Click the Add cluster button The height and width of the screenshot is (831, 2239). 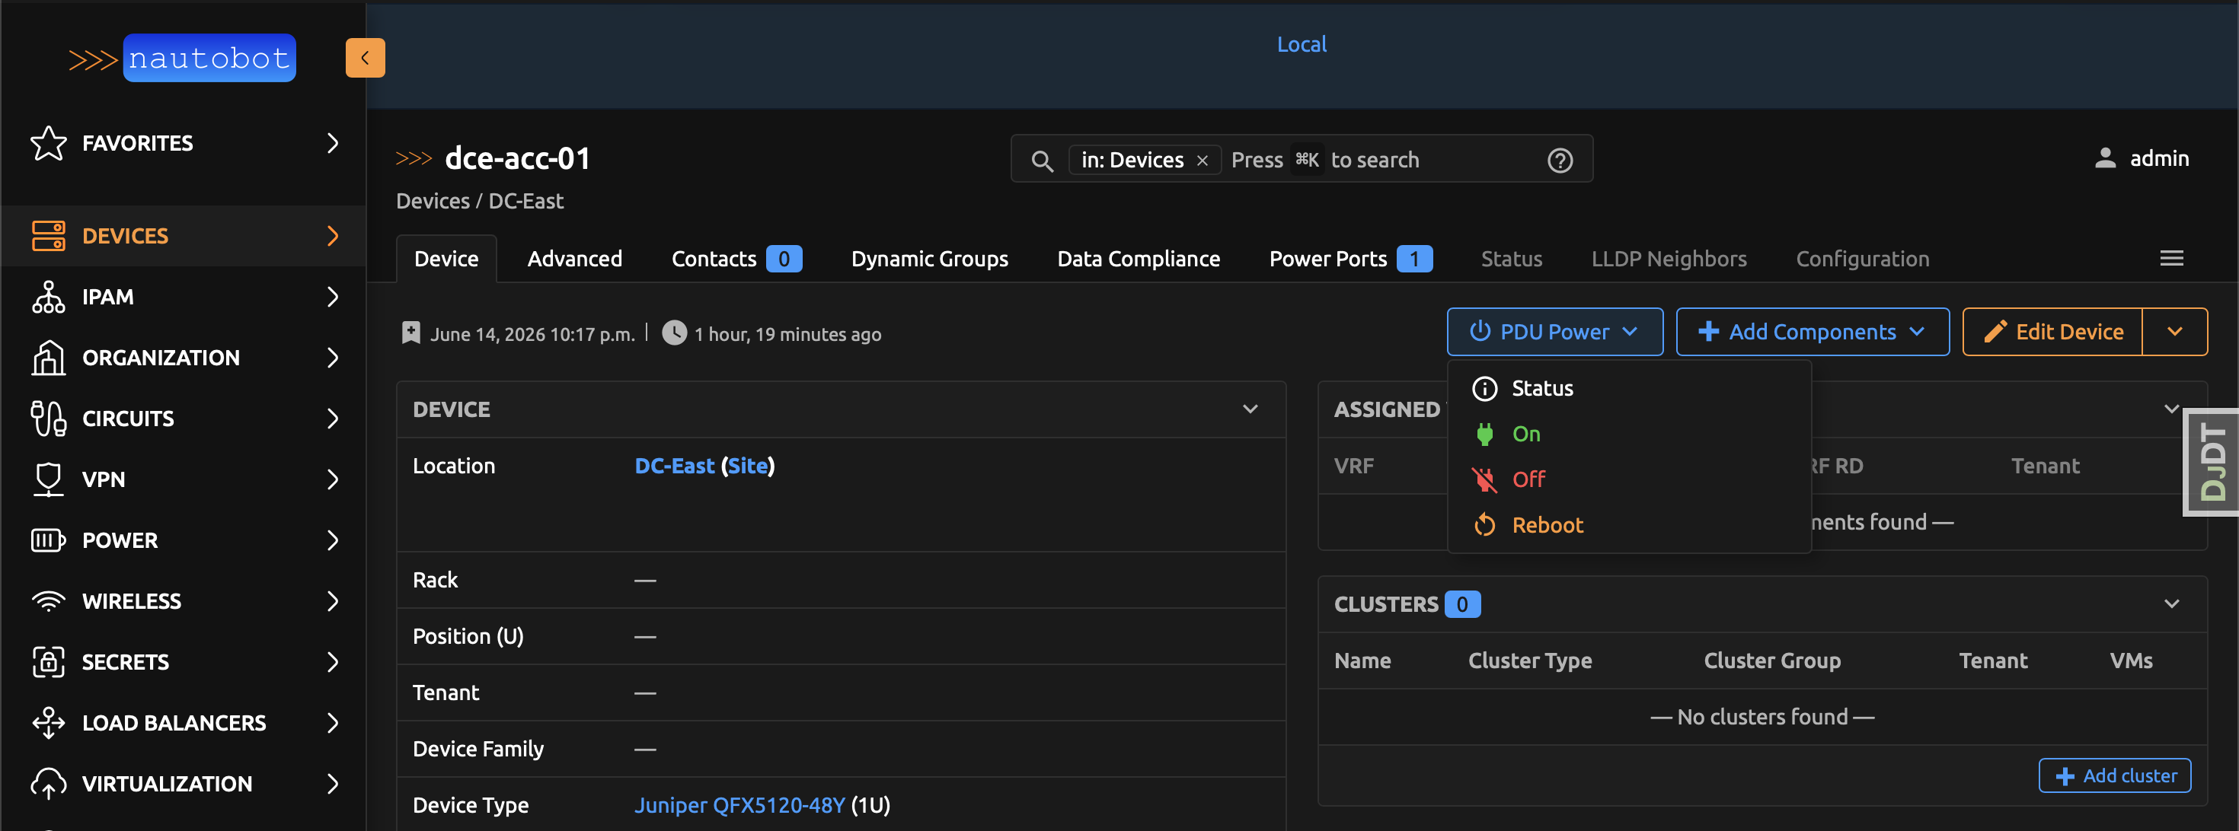tap(2114, 775)
